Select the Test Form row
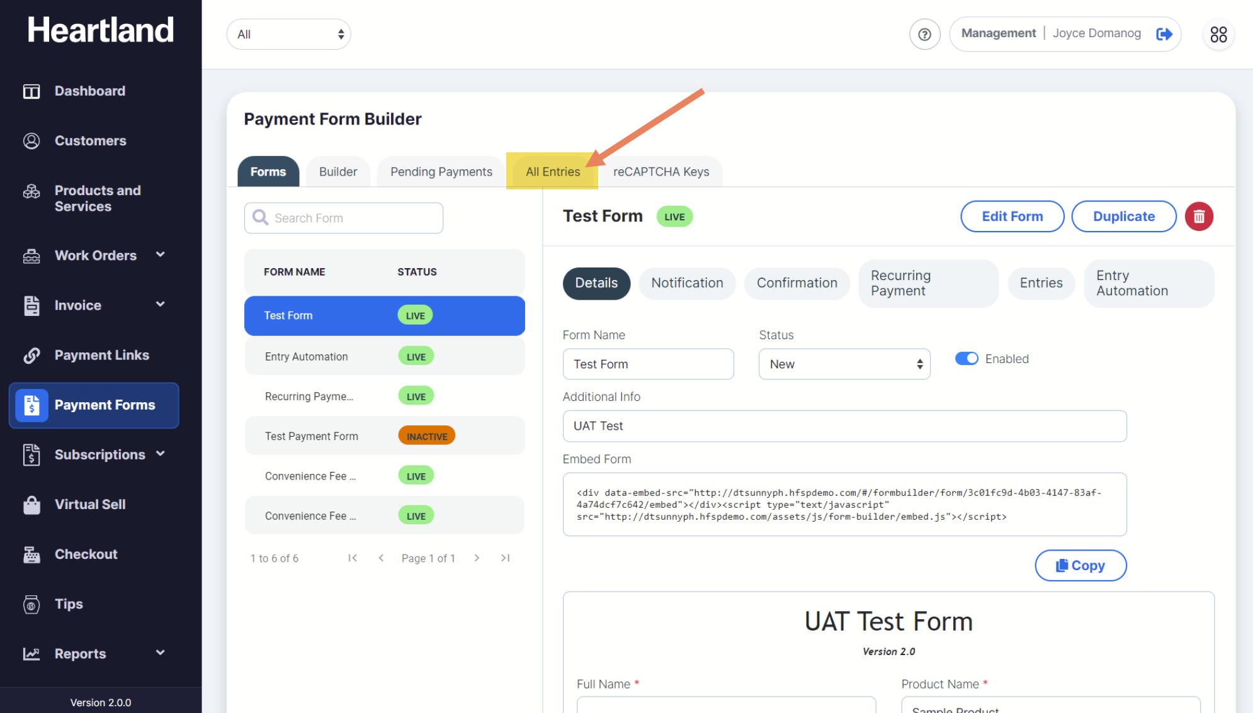This screenshot has height=713, width=1253. pos(384,316)
